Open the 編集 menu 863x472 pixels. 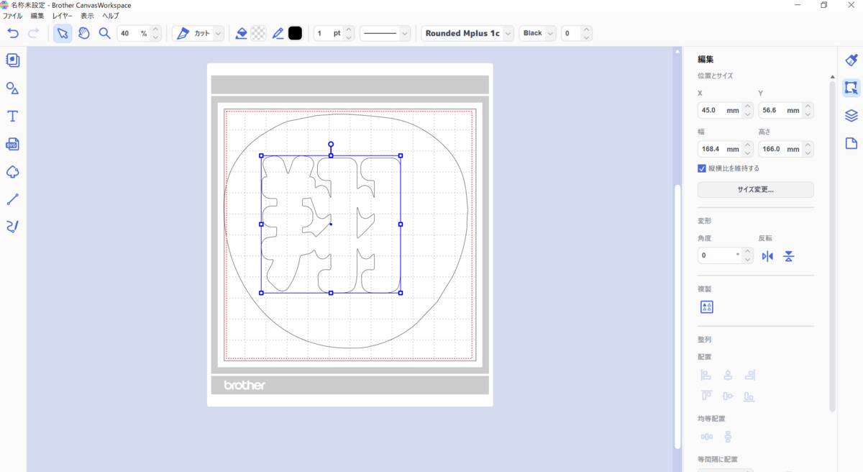[x=37, y=16]
